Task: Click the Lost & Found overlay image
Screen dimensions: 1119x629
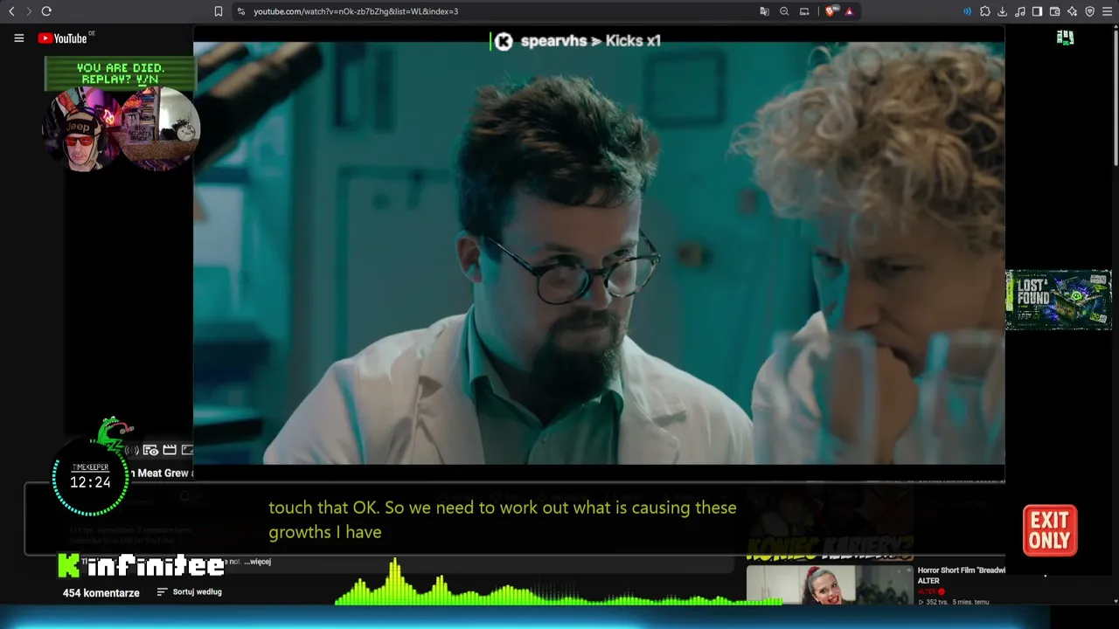Action: coord(1058,300)
